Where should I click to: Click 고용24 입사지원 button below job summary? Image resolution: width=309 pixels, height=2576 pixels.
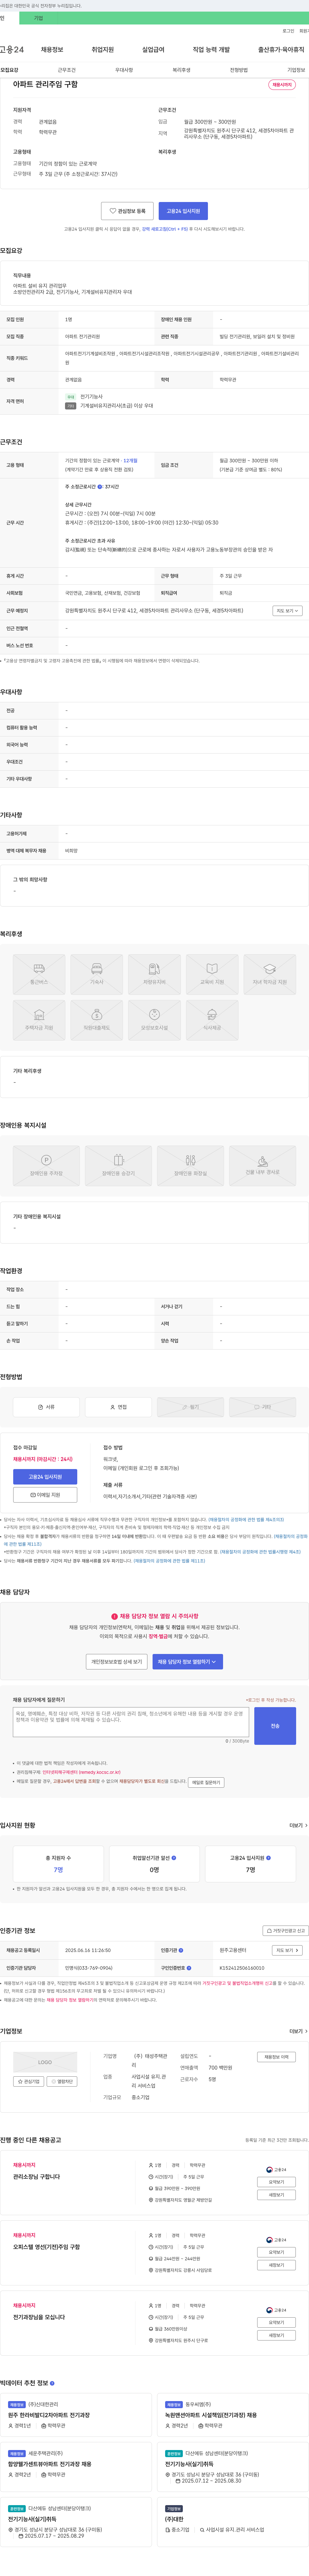183,211
